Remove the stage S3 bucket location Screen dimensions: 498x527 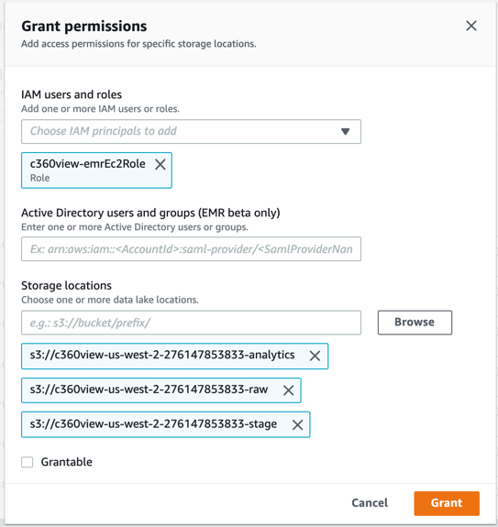(297, 425)
